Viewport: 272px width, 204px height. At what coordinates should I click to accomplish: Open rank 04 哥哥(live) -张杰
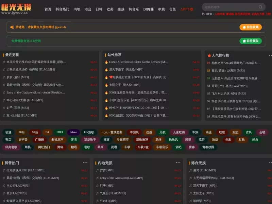[229, 86]
